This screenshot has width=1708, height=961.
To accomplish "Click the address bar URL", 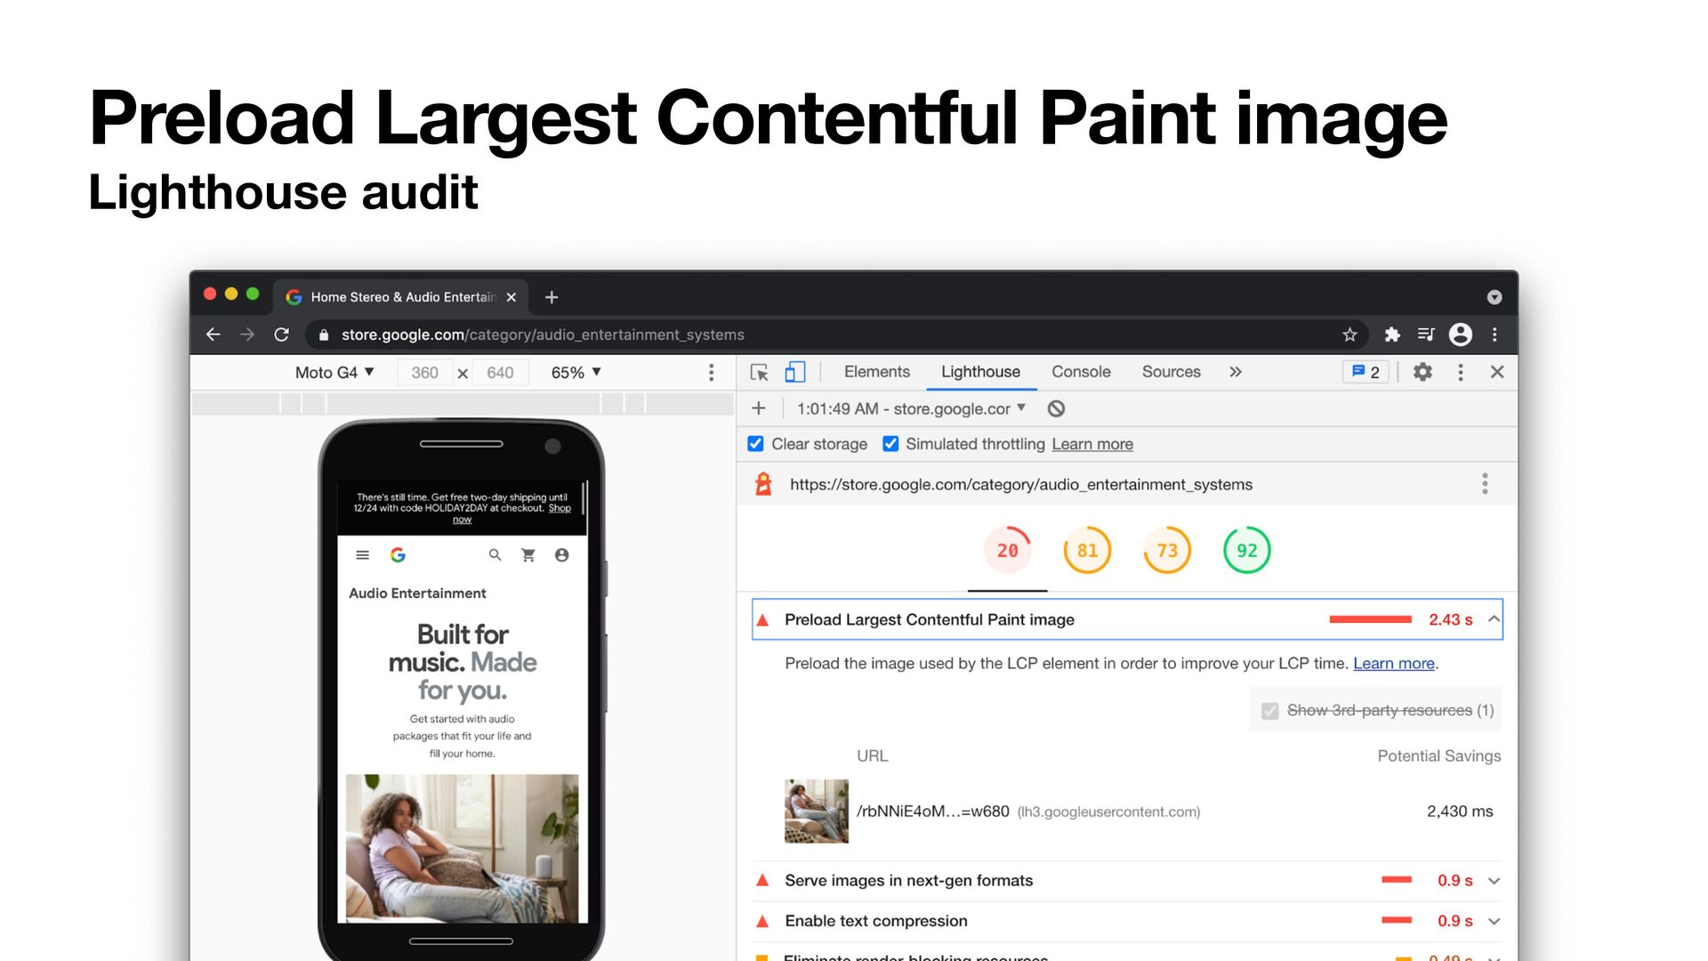I will pyautogui.click(x=543, y=335).
